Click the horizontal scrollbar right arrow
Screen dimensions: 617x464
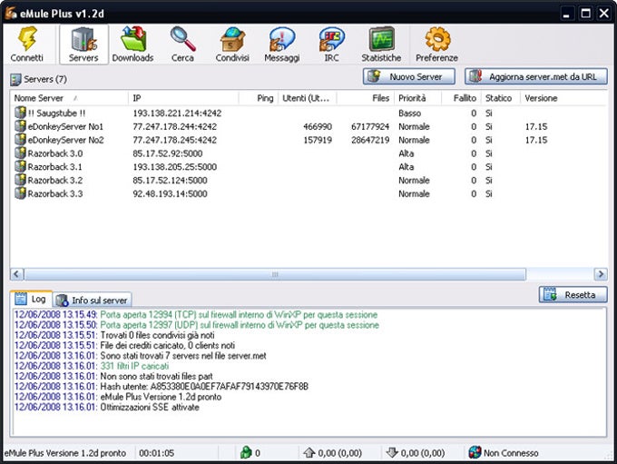point(601,273)
